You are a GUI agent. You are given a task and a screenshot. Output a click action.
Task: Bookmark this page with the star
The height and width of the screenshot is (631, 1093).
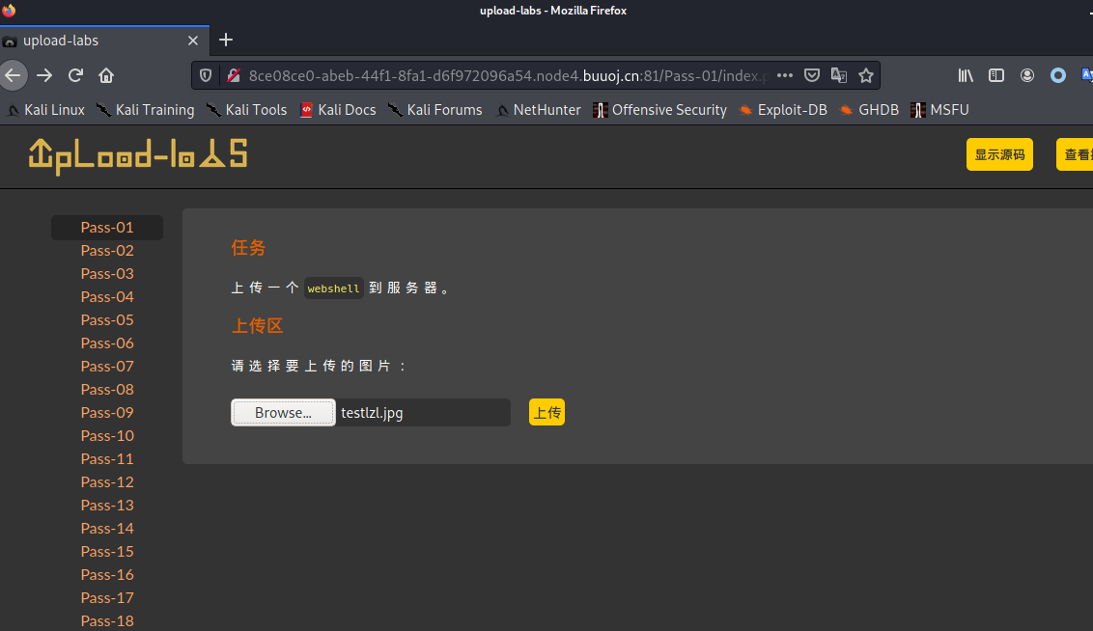[866, 75]
